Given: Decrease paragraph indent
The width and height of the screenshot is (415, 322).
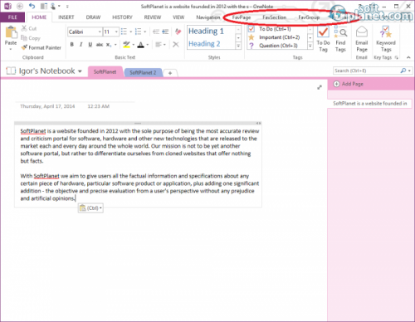Looking at the screenshot, I should [156, 32].
